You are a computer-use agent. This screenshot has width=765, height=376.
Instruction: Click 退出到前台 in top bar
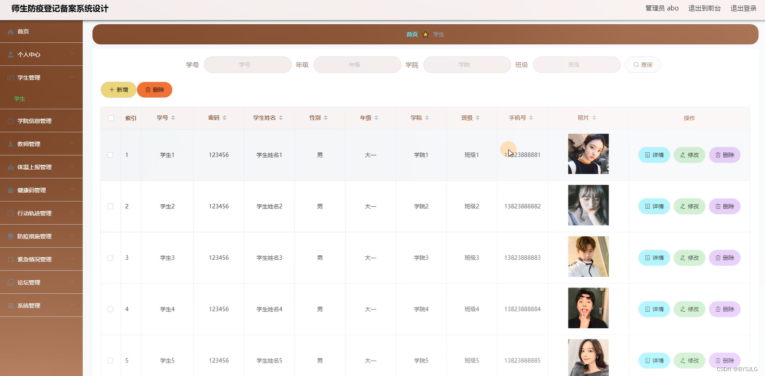[704, 8]
